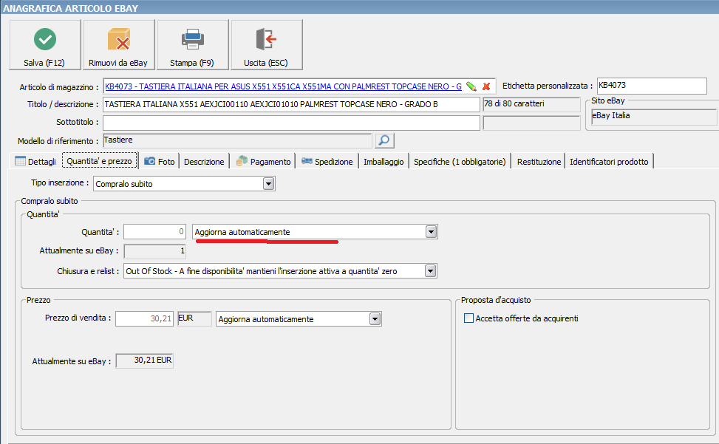
Task: Click the 30,21 EUR current eBay price
Action: coord(144,361)
